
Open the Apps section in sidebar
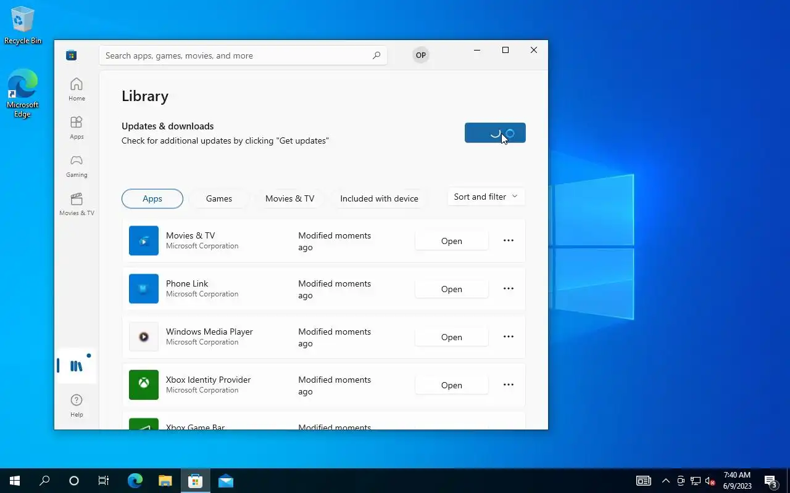(77, 128)
